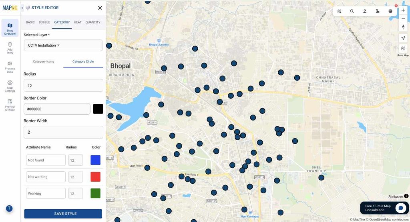Zoom in with the plus button
410x222 pixels.
pyautogui.click(x=403, y=10)
